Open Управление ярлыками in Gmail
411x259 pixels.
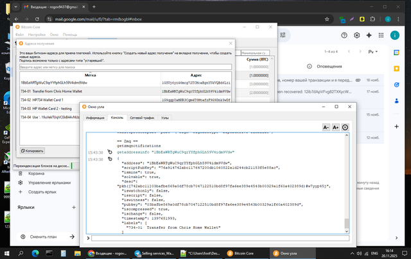[49, 183]
